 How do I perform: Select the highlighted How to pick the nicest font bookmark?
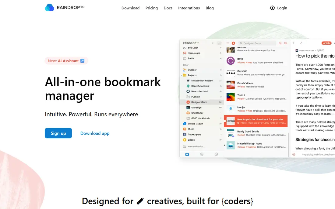256,121
